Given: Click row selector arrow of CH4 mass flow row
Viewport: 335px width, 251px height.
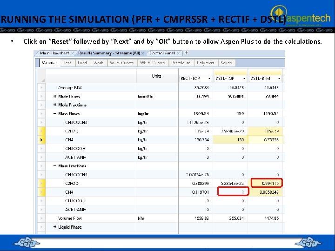Looking at the screenshot, I should pos(41,140).
